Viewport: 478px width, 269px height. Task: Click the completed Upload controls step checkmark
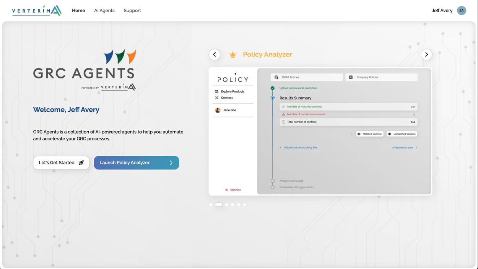(x=272, y=88)
